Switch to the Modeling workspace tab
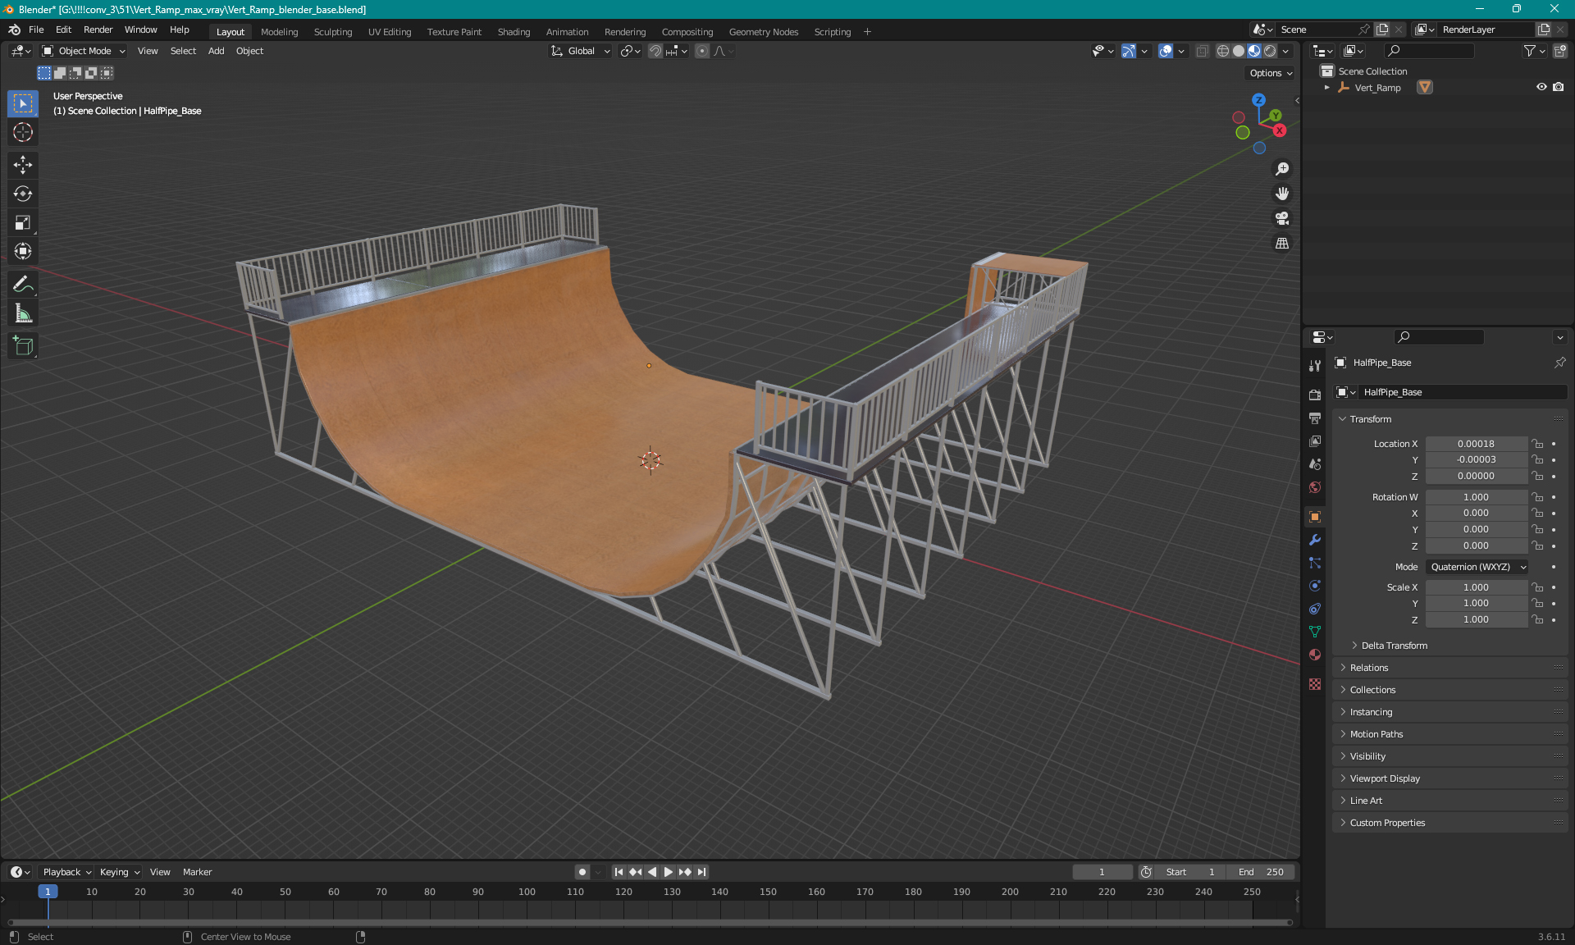This screenshot has height=945, width=1575. coord(279,32)
